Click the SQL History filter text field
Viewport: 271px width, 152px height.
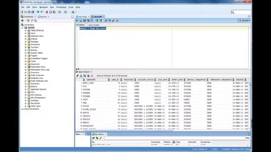(174, 138)
